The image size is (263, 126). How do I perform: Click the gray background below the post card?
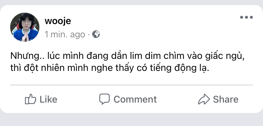point(131,120)
